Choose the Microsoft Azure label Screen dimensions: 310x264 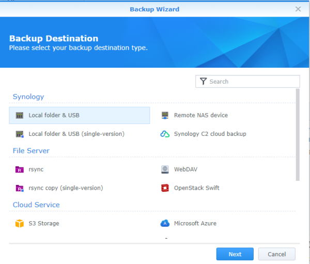(195, 224)
